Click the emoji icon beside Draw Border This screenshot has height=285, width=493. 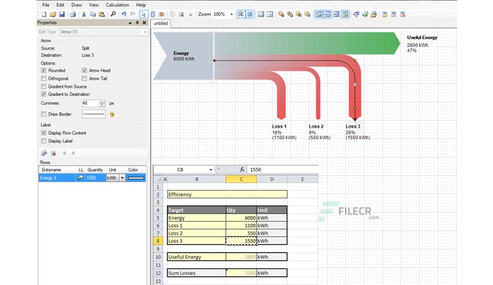coord(112,115)
